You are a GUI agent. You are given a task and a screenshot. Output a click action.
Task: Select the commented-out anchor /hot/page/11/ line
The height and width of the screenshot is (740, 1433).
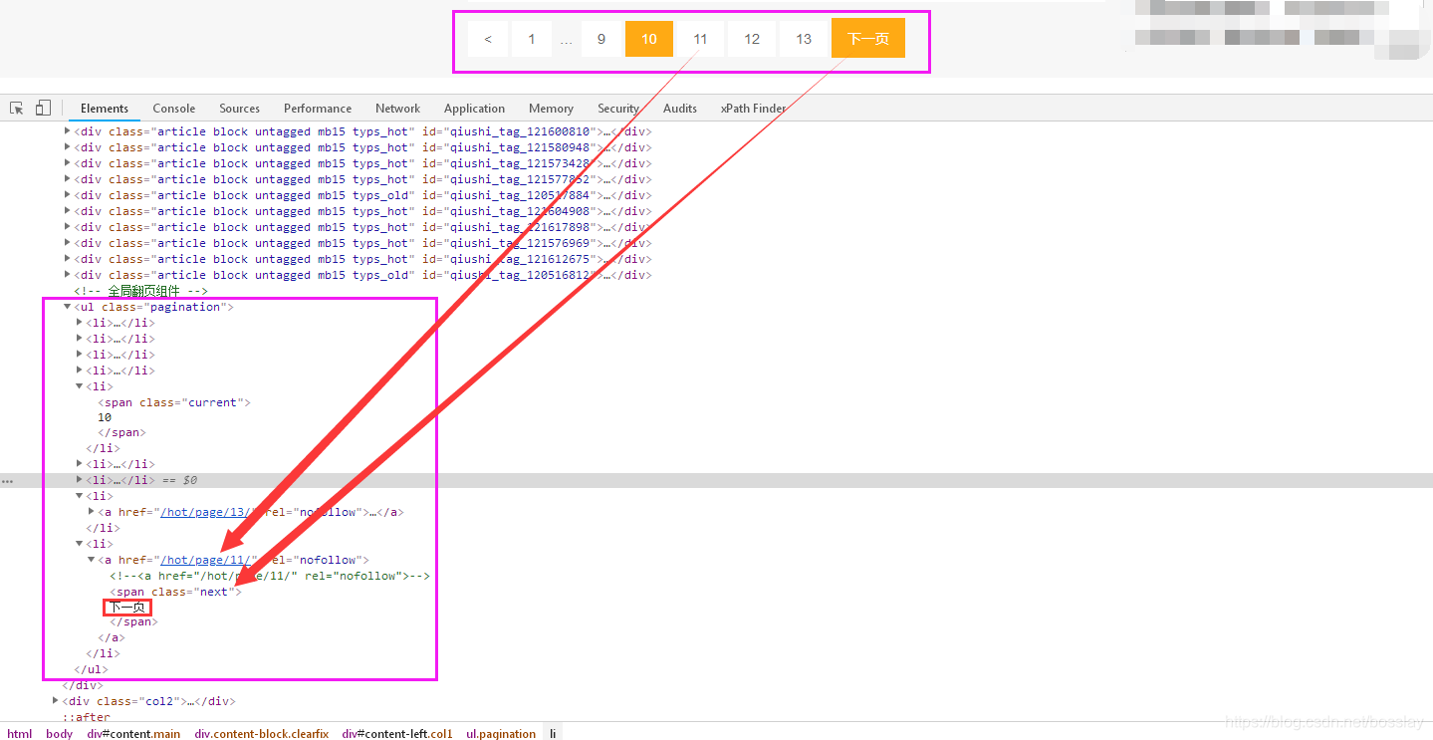coord(270,576)
